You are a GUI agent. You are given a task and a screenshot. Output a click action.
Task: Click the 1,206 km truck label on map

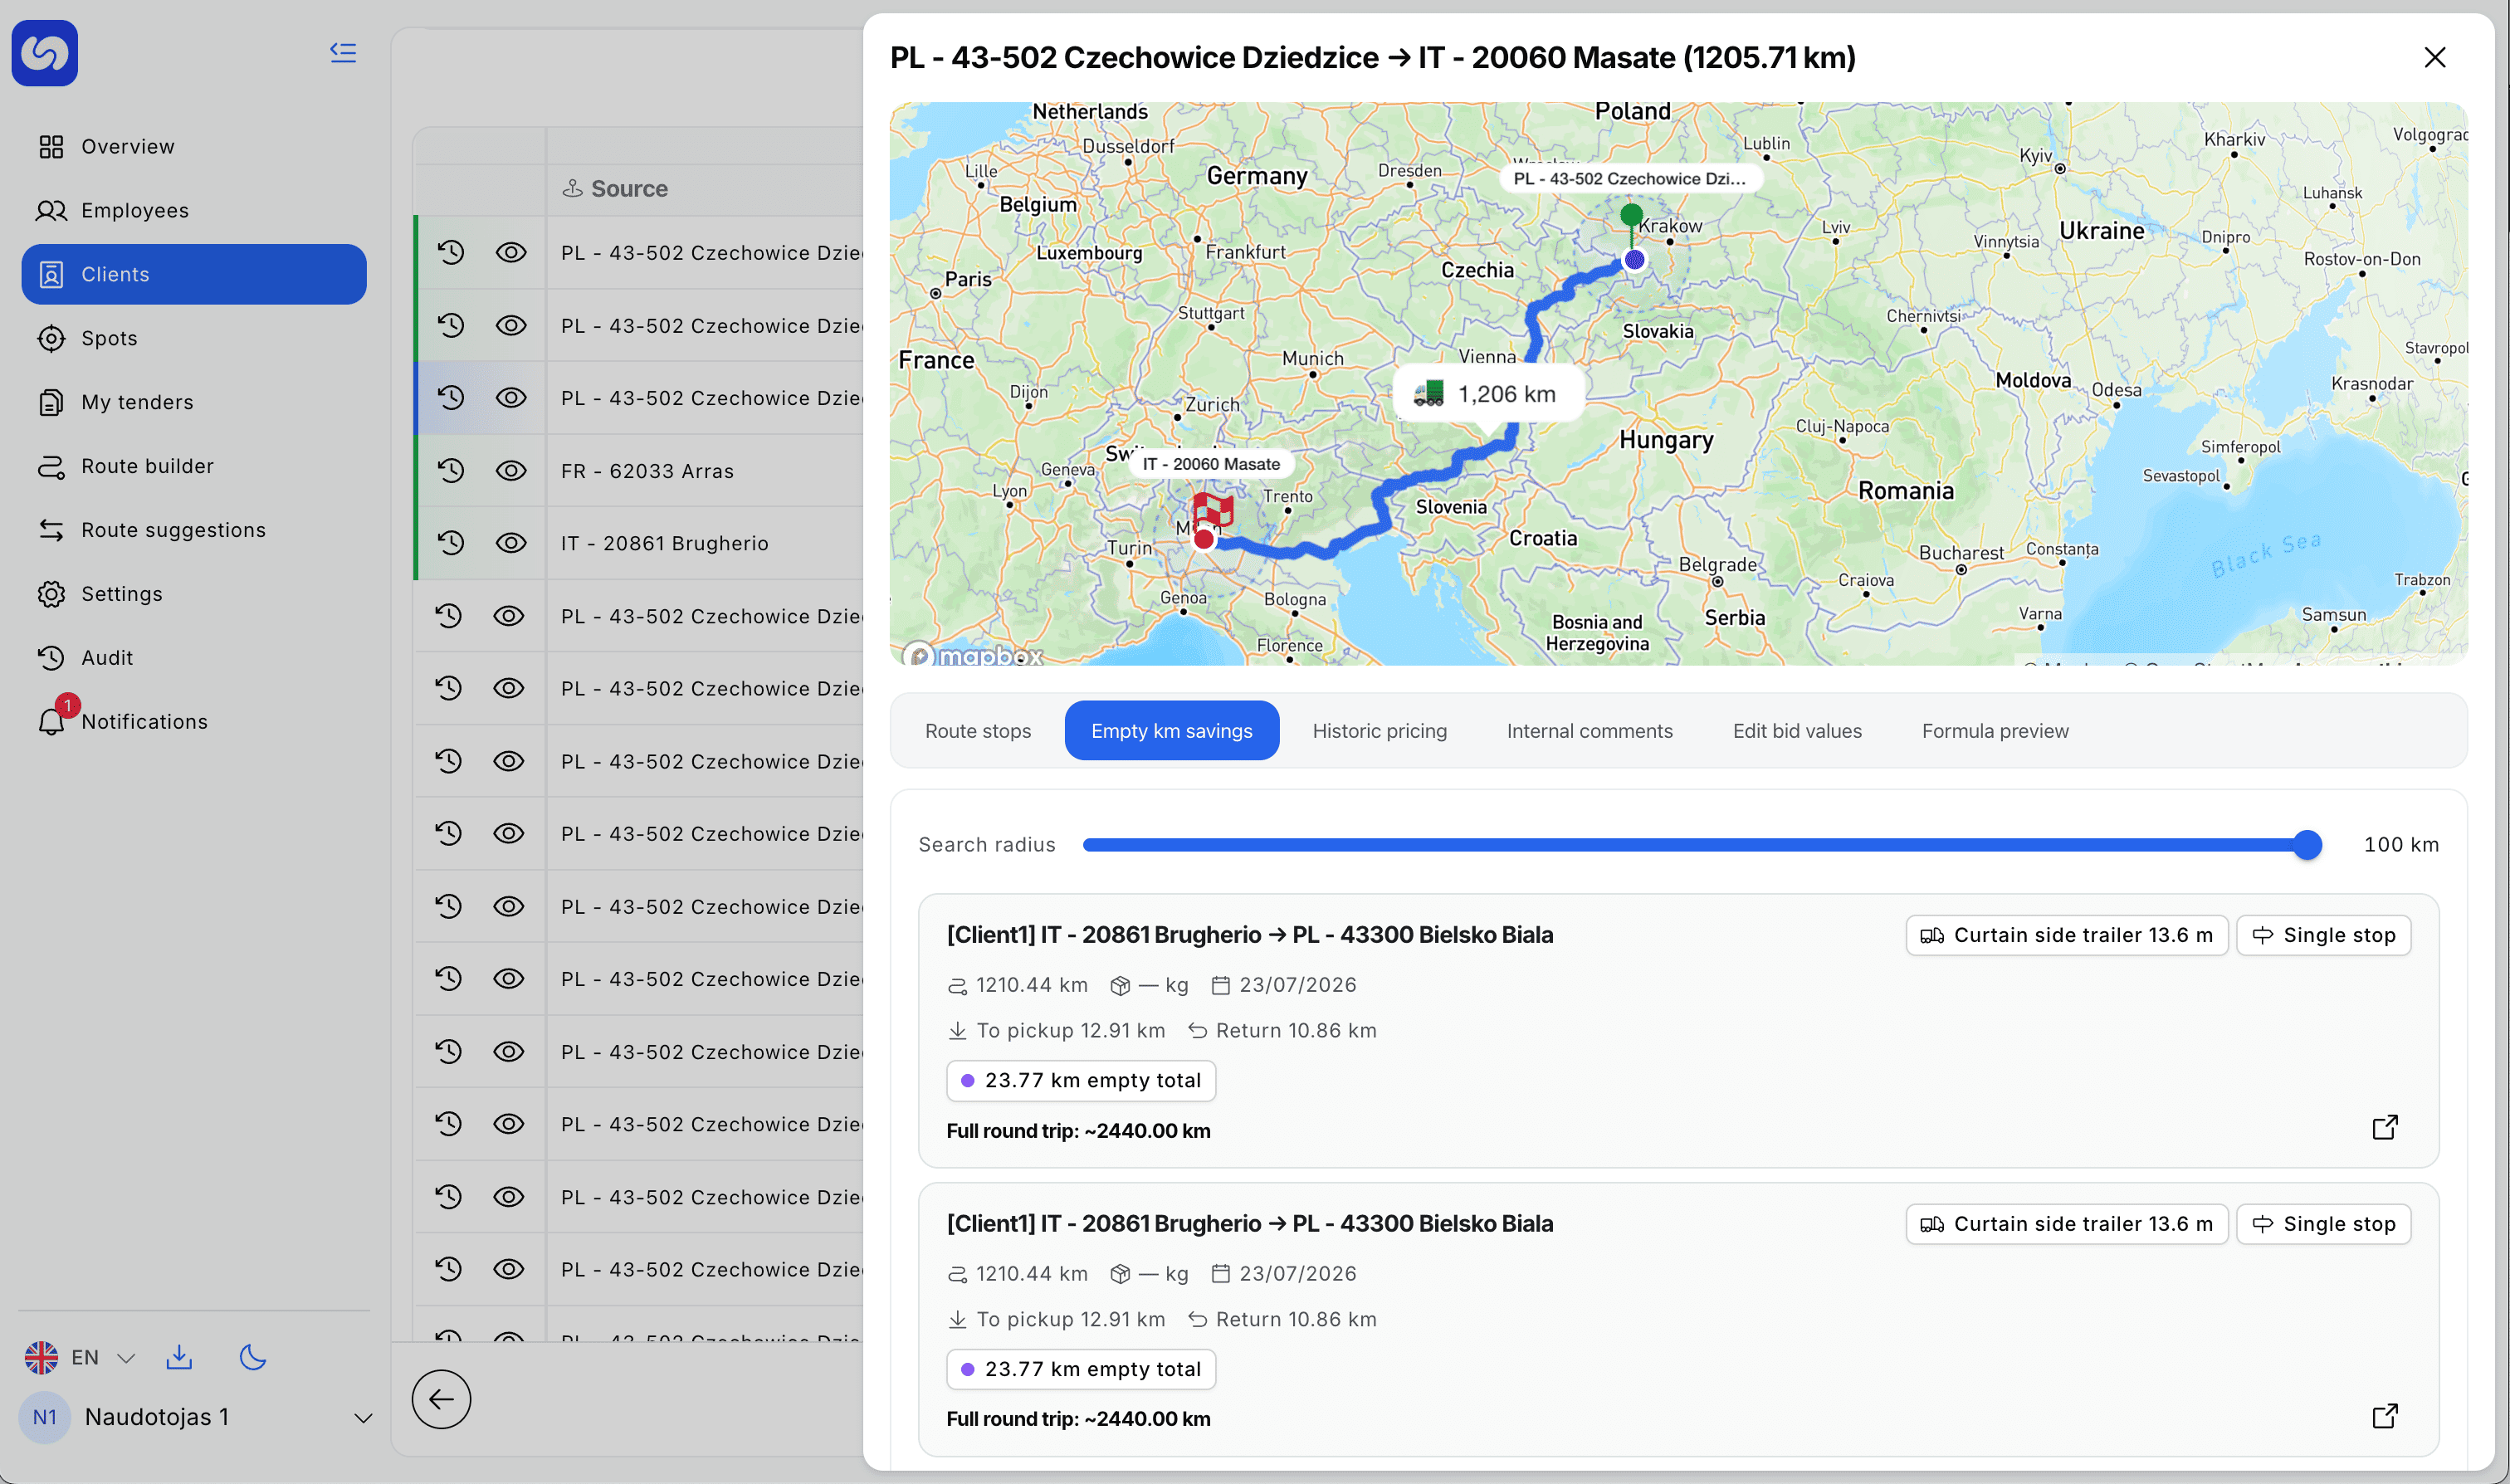[1488, 393]
